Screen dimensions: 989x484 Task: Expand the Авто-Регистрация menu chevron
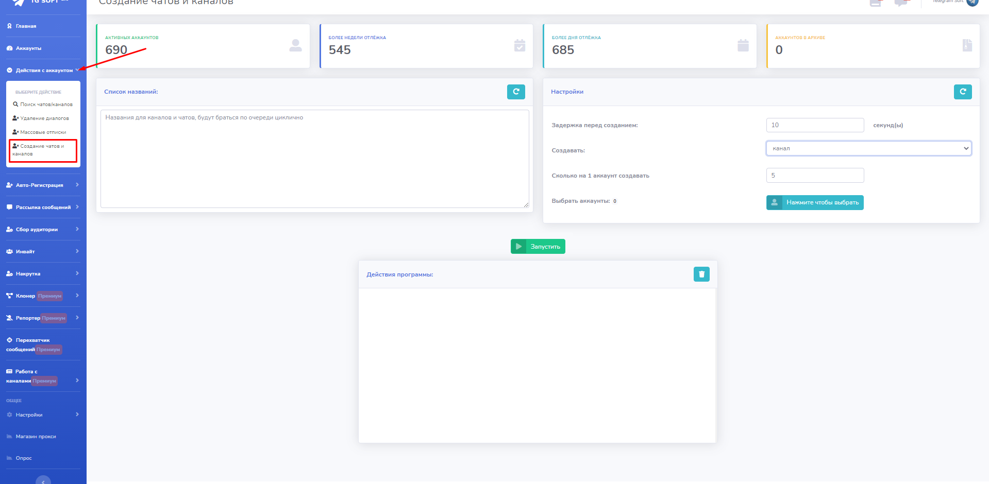77,185
